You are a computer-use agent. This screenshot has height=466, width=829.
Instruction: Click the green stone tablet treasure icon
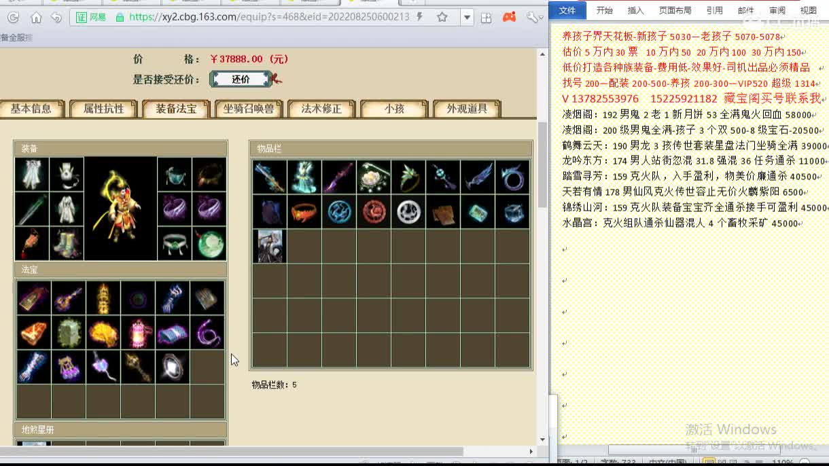click(69, 332)
